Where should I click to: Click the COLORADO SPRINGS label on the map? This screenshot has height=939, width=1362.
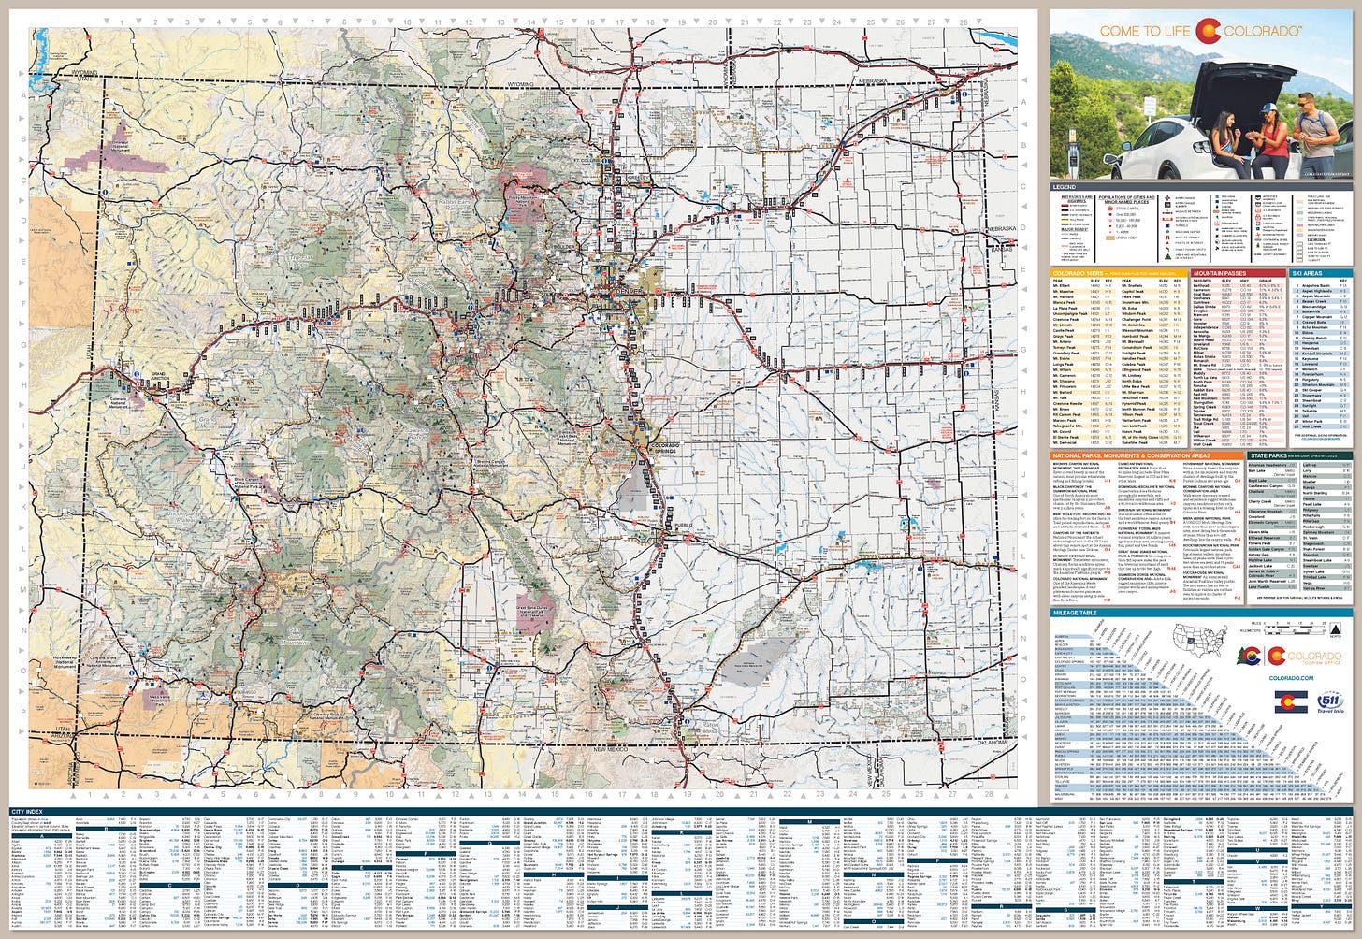pyautogui.click(x=665, y=448)
